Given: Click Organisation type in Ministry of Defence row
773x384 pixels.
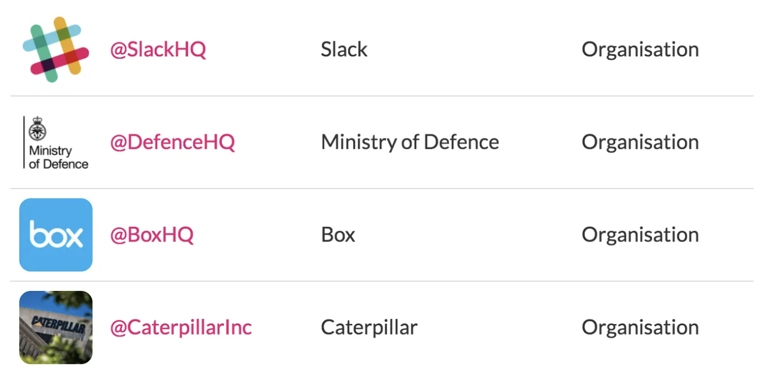Looking at the screenshot, I should pos(640,142).
